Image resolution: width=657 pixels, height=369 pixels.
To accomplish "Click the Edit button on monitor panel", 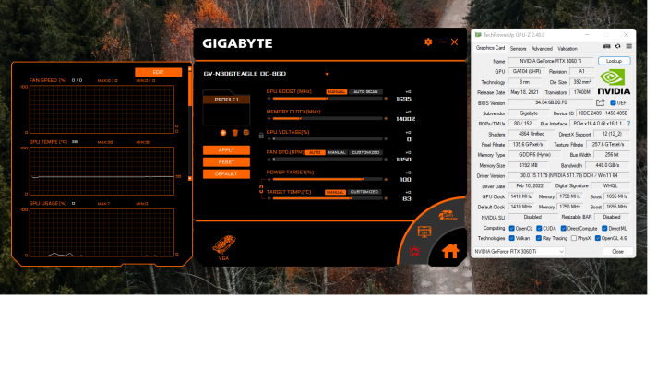I will 161,73.
